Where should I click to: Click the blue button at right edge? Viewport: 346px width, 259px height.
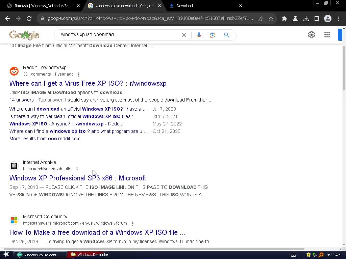(340, 35)
